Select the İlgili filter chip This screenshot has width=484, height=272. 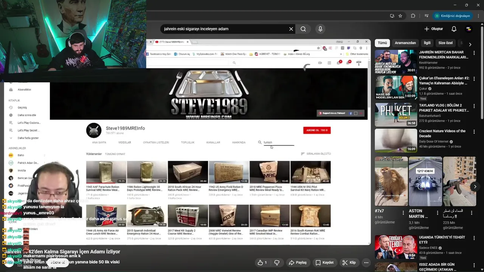click(427, 43)
